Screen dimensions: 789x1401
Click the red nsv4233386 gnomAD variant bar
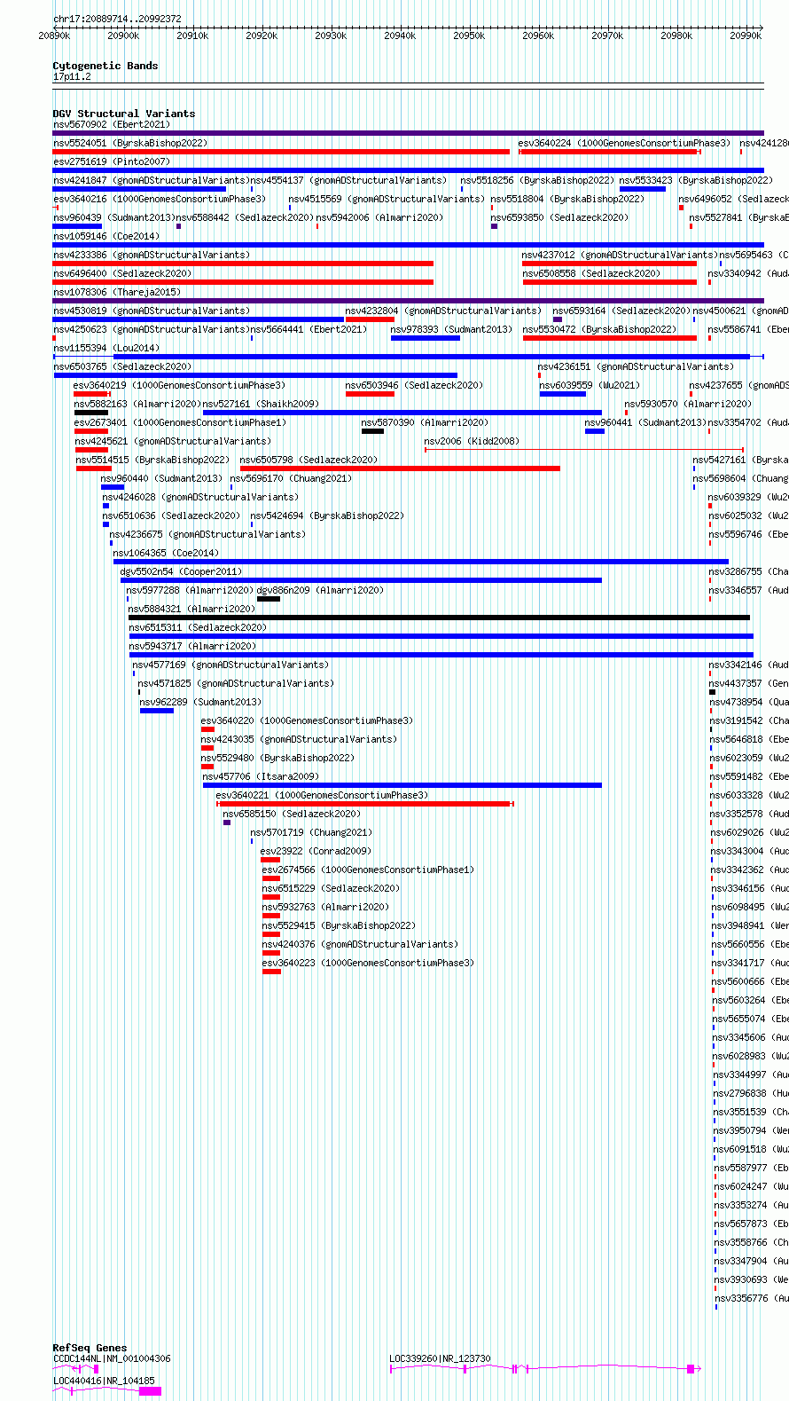243,264
